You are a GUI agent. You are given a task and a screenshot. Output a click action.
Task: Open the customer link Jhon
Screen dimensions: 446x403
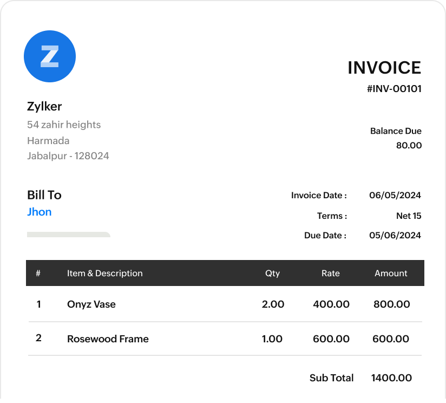(40, 212)
